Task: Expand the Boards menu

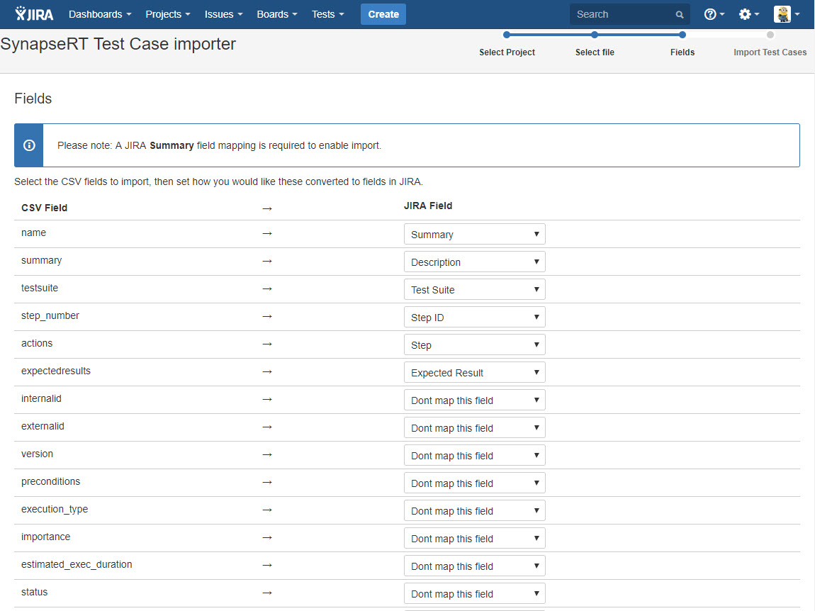Action: click(276, 14)
